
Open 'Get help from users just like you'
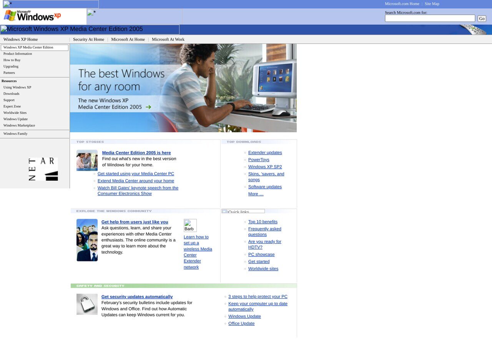coord(135,222)
